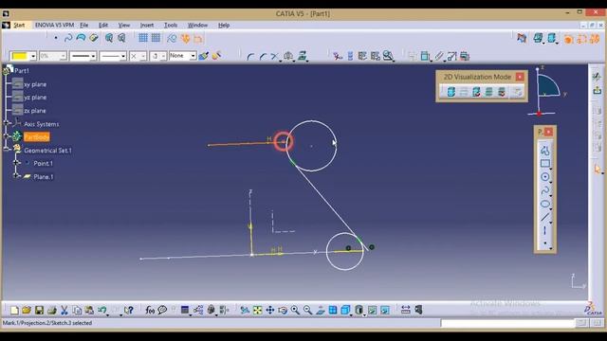607x341 pixels.
Task: Click the Corner tool icon
Action: tap(250, 57)
